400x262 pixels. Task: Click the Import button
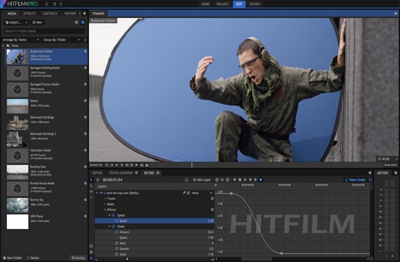(14, 23)
